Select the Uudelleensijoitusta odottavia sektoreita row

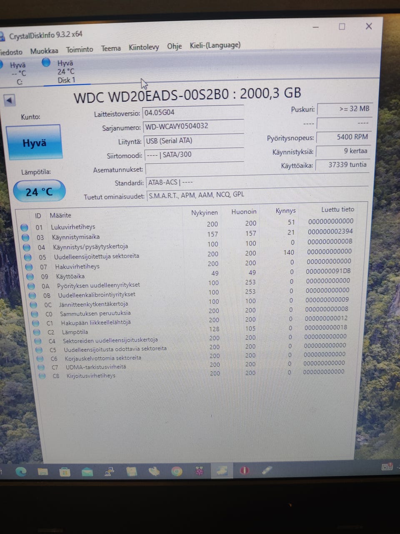(x=195, y=348)
